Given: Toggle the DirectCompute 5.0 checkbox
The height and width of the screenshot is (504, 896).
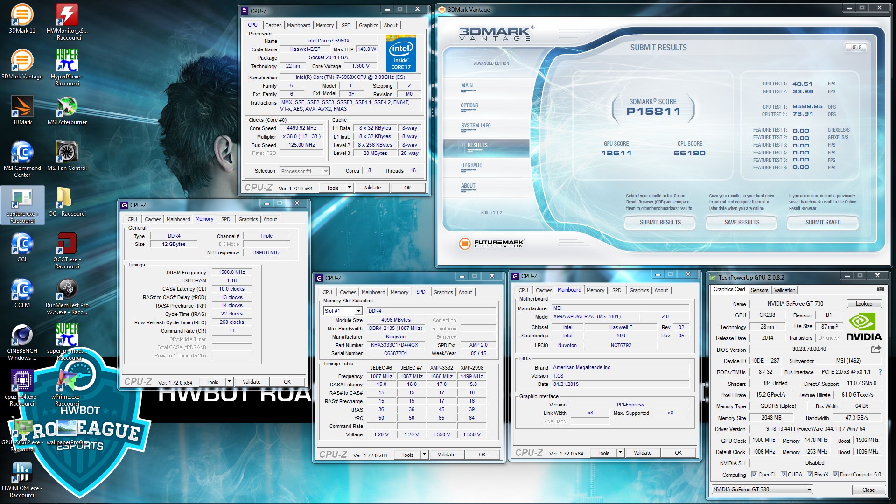Looking at the screenshot, I should click(835, 475).
